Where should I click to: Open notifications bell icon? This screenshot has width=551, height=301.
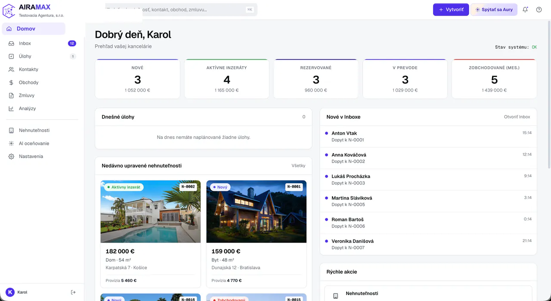click(x=525, y=9)
